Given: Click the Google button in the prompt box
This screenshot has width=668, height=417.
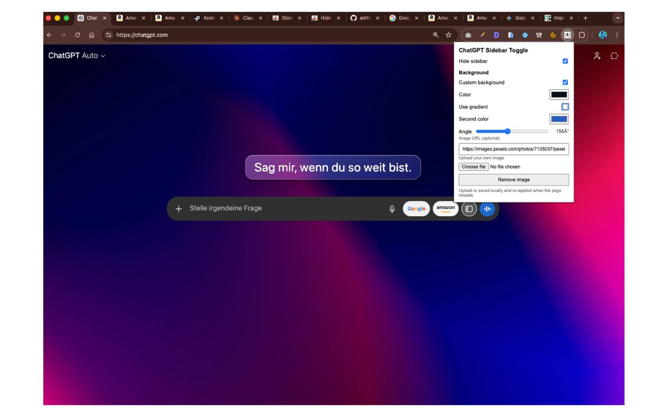Looking at the screenshot, I should click(416, 208).
